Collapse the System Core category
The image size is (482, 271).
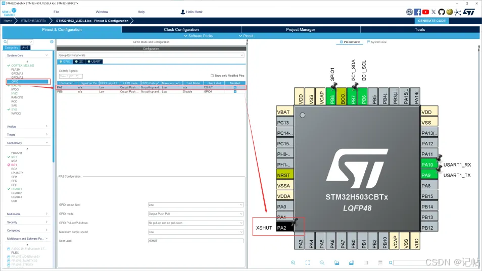[46, 56]
